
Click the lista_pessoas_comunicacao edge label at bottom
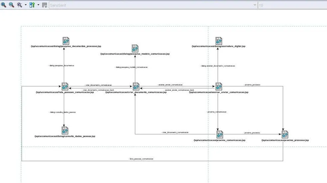coord(141,159)
